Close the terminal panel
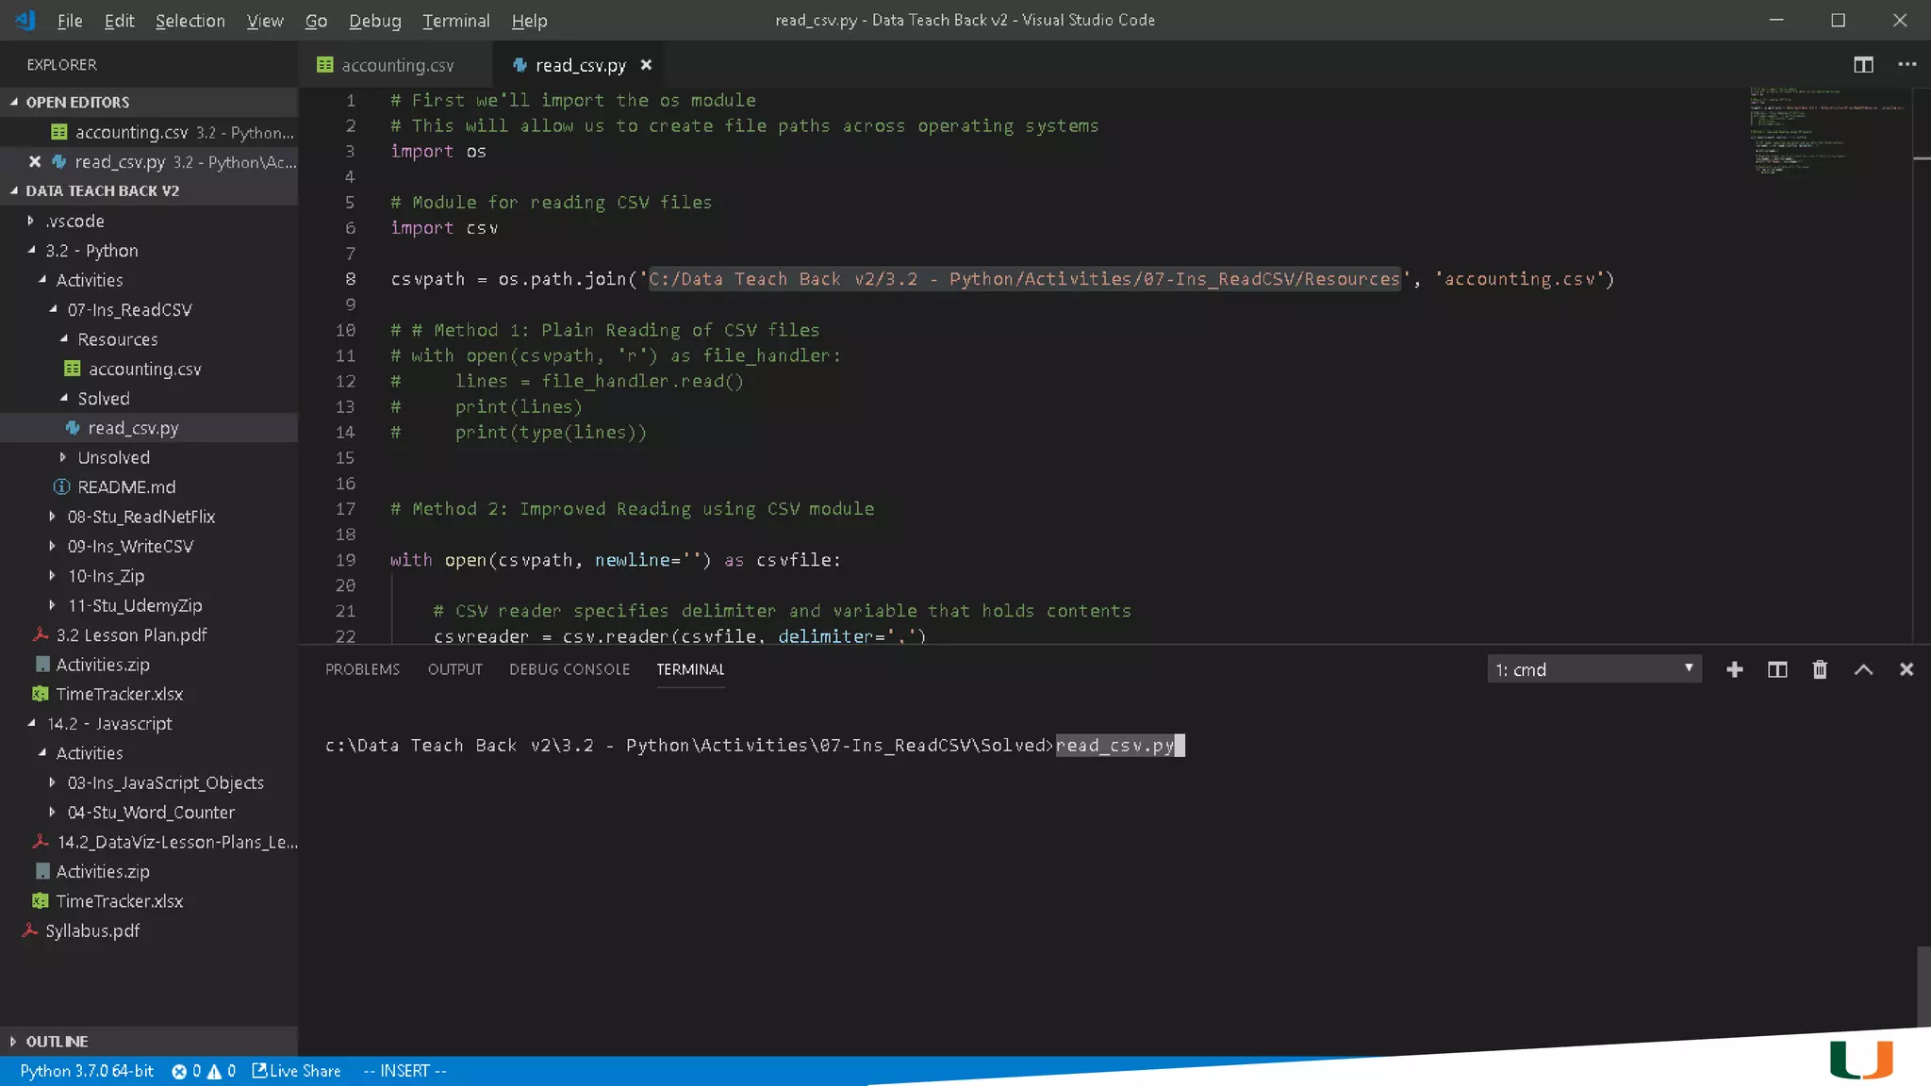Image resolution: width=1931 pixels, height=1086 pixels. pos(1906,669)
